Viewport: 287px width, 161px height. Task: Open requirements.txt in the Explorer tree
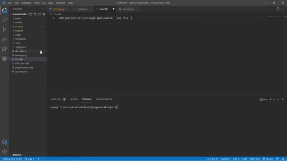pyautogui.click(x=24, y=68)
